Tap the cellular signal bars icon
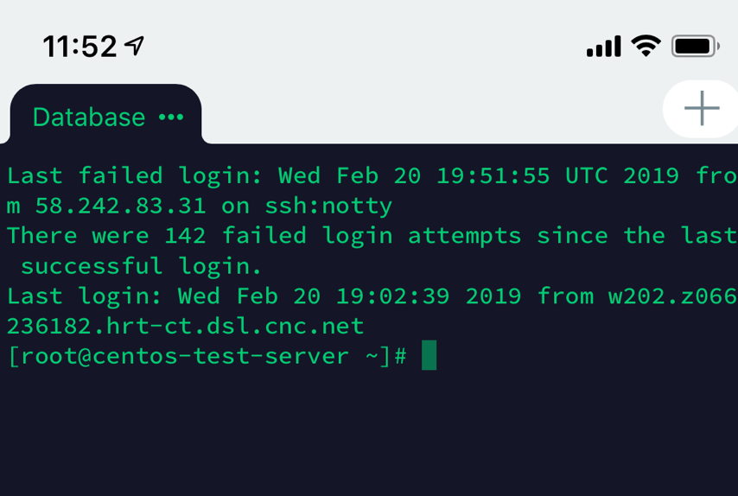 (603, 46)
